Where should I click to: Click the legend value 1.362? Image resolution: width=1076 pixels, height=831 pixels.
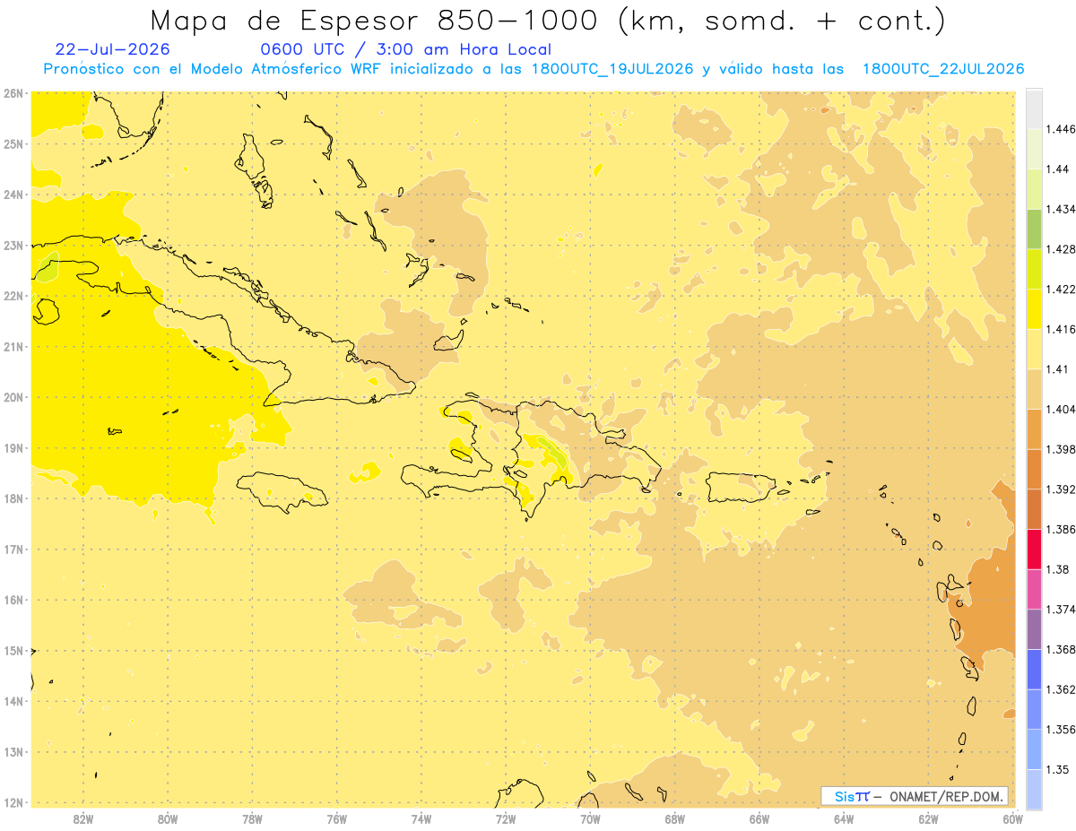point(1061,689)
